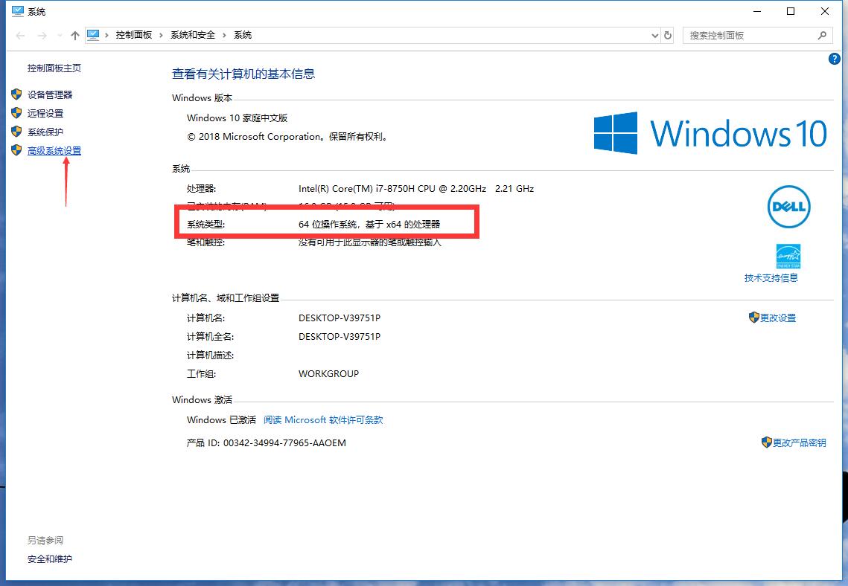The image size is (848, 586).
Task: Click the shield icon beside 高级系统设置
Action: pos(16,150)
